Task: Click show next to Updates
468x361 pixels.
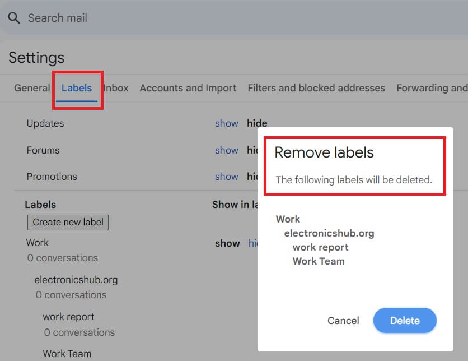Action: [x=227, y=123]
